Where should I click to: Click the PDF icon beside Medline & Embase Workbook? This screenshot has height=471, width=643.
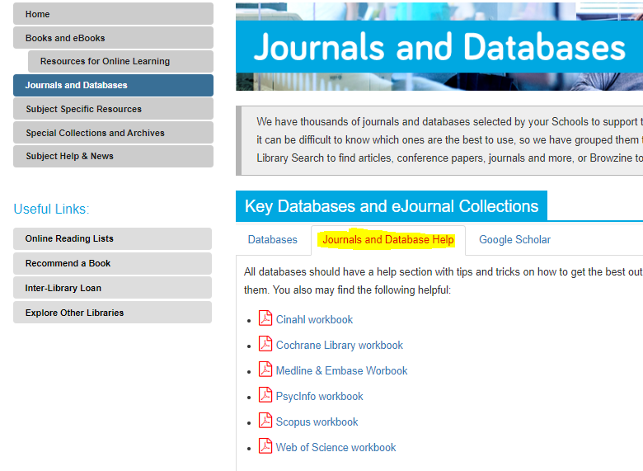[265, 370]
